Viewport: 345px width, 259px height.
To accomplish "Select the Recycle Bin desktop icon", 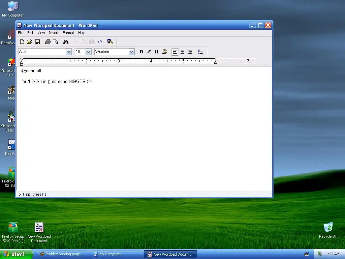I will click(328, 230).
